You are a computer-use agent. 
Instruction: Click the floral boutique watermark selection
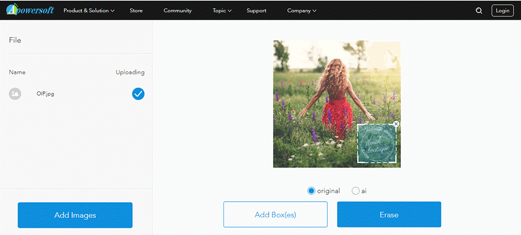tap(376, 144)
